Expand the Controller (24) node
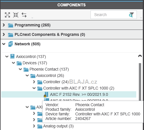 pos(34,82)
